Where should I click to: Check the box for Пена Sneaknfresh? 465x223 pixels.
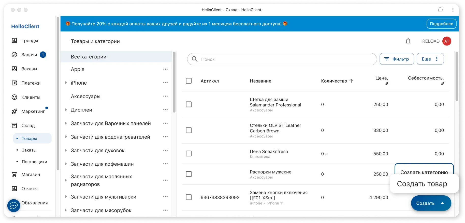(189, 154)
